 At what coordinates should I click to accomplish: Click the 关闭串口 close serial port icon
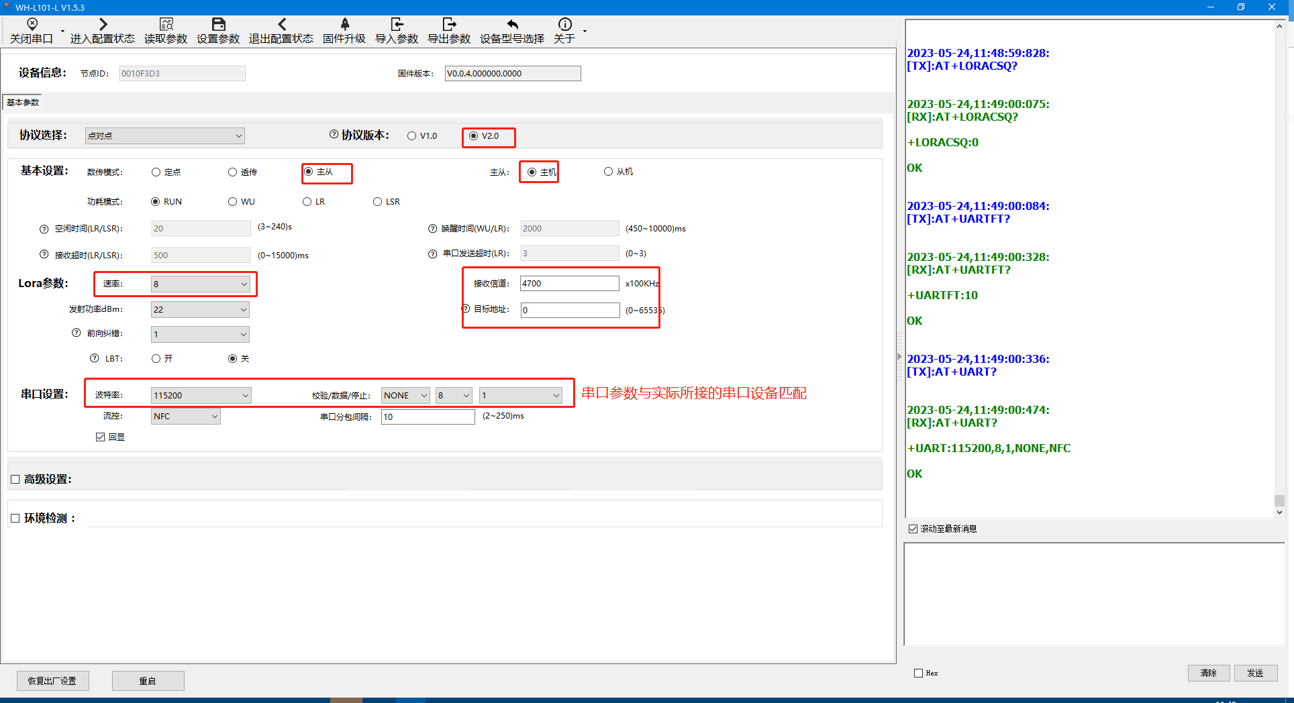32,25
